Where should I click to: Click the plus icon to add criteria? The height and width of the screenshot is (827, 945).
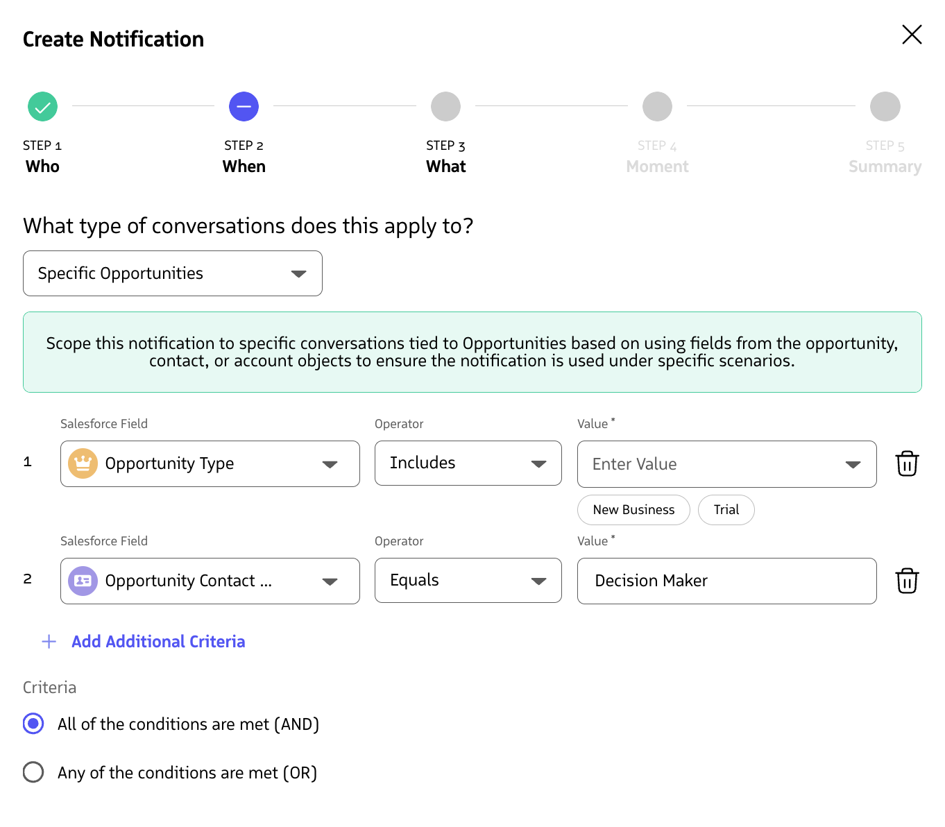[x=49, y=642]
